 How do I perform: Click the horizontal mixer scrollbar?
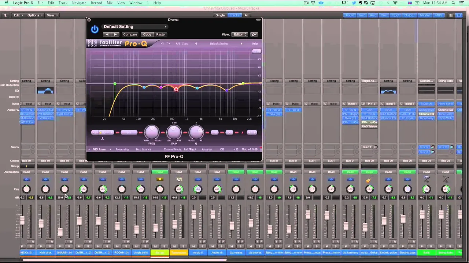click(x=125, y=260)
